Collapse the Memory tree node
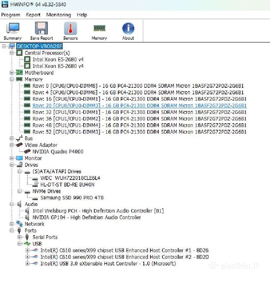 12,79
